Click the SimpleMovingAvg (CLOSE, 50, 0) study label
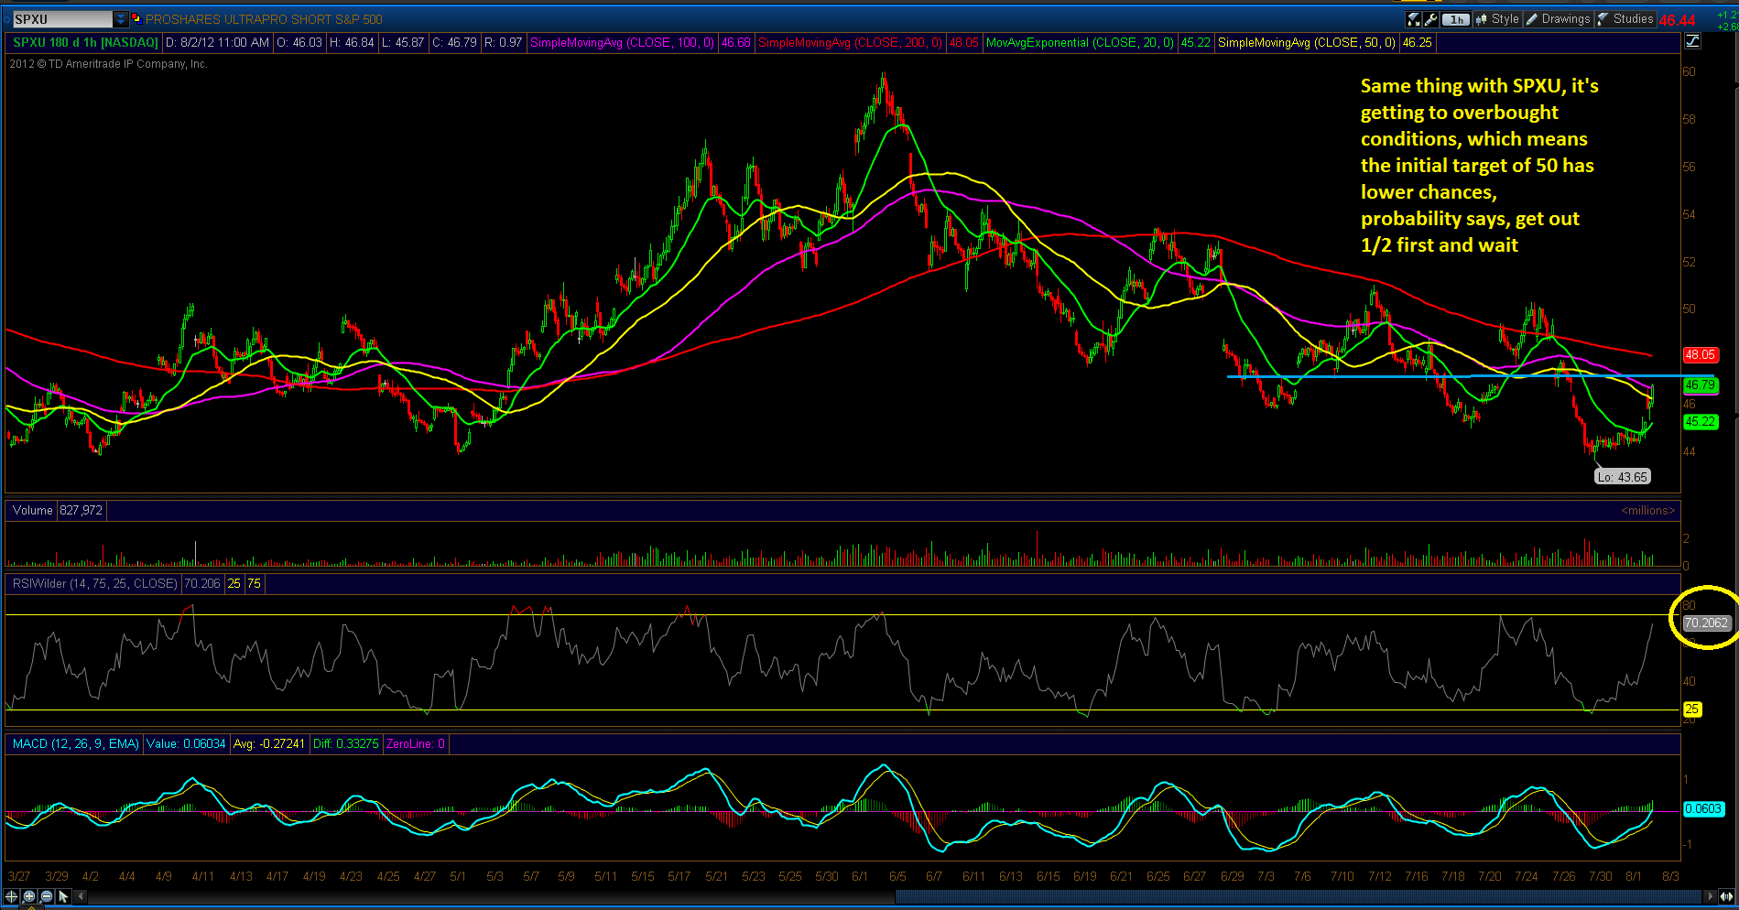The width and height of the screenshot is (1739, 910). click(x=1307, y=43)
